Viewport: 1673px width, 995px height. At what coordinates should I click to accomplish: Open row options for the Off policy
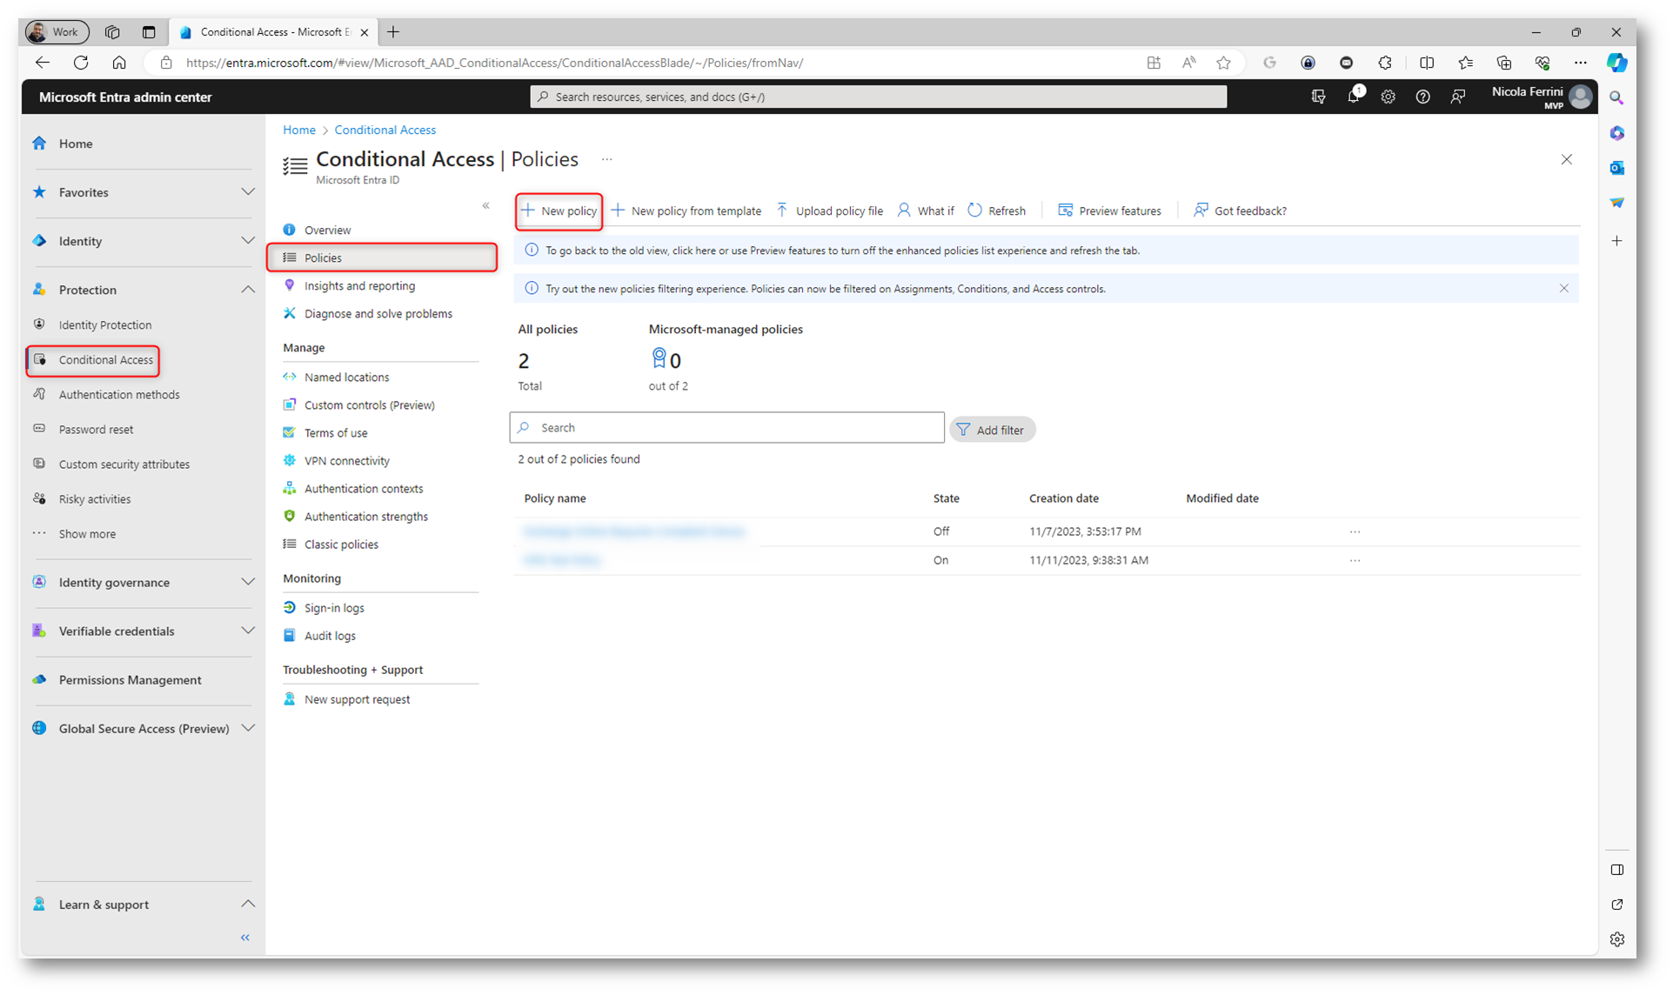[1355, 531]
